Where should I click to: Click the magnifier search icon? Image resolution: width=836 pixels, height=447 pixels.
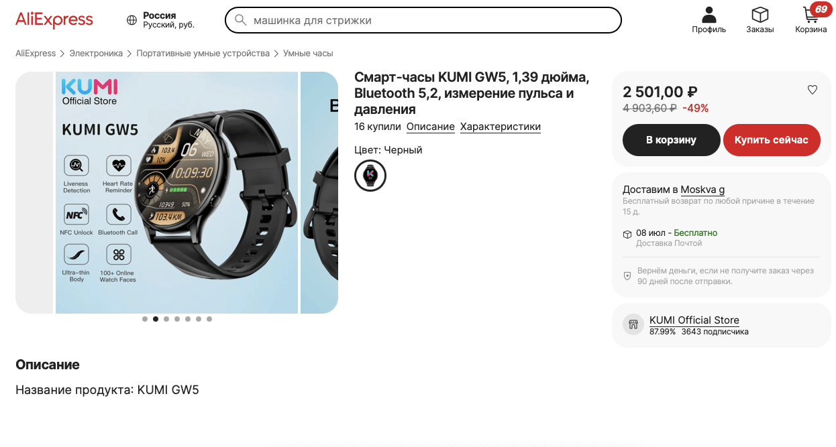click(x=240, y=20)
